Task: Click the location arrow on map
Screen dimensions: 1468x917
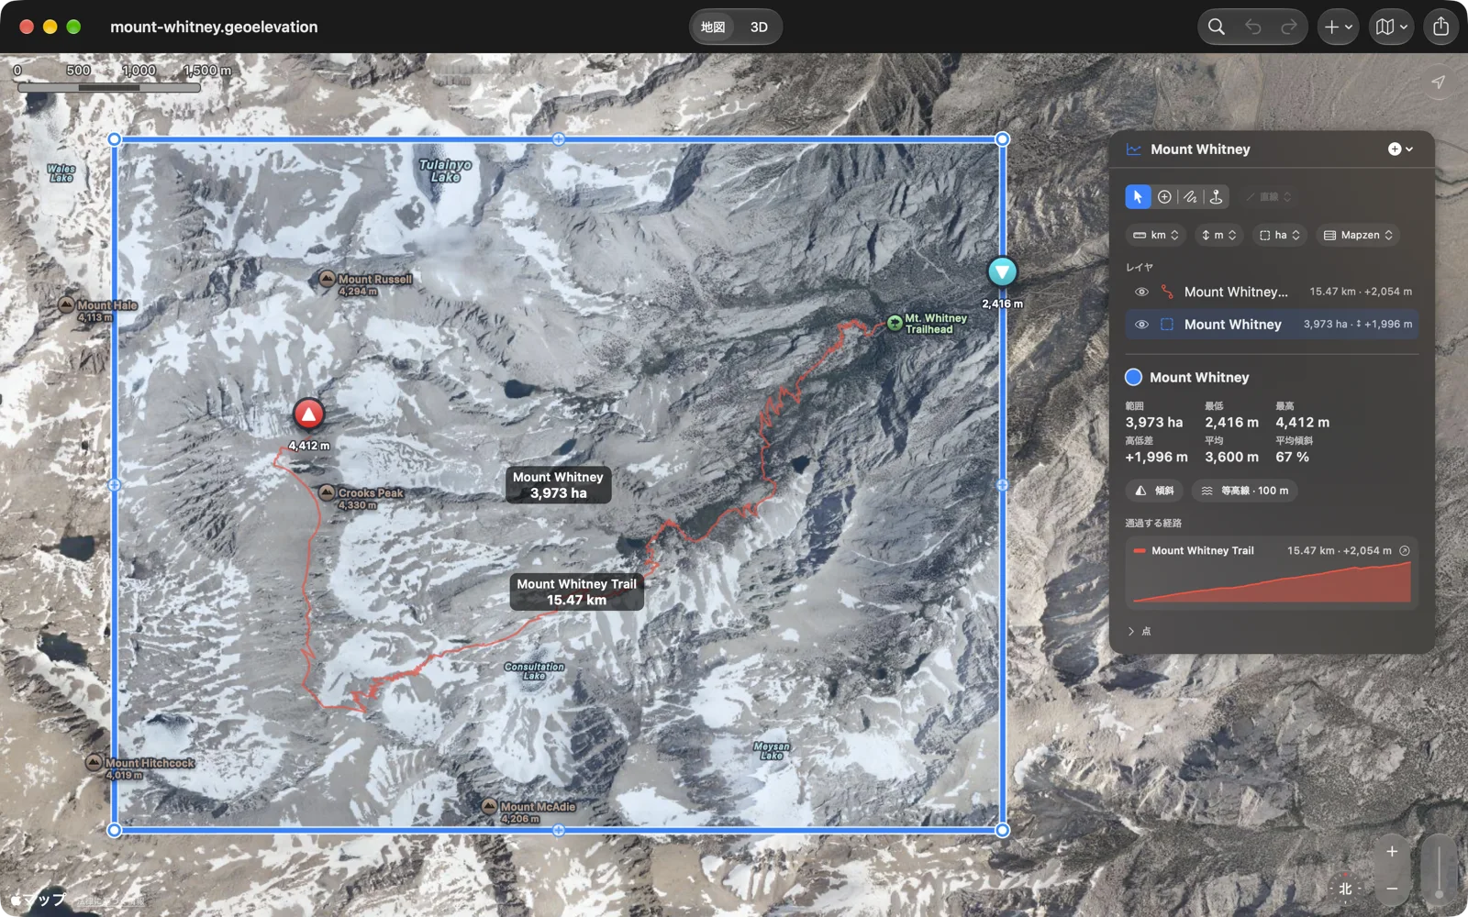Action: click(x=1438, y=83)
